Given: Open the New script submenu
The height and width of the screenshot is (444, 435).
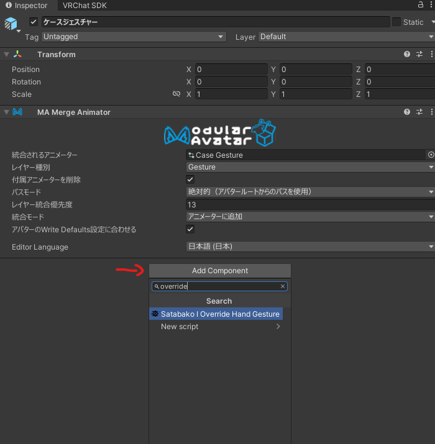Looking at the screenshot, I should tap(216, 327).
